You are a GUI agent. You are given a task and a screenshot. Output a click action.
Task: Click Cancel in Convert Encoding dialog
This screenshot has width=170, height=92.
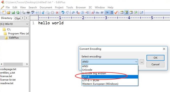[x=155, y=64]
